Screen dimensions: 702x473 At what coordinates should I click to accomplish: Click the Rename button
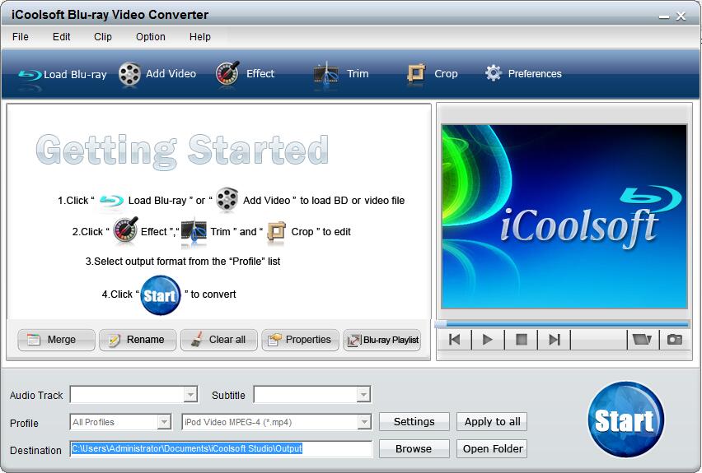click(138, 340)
